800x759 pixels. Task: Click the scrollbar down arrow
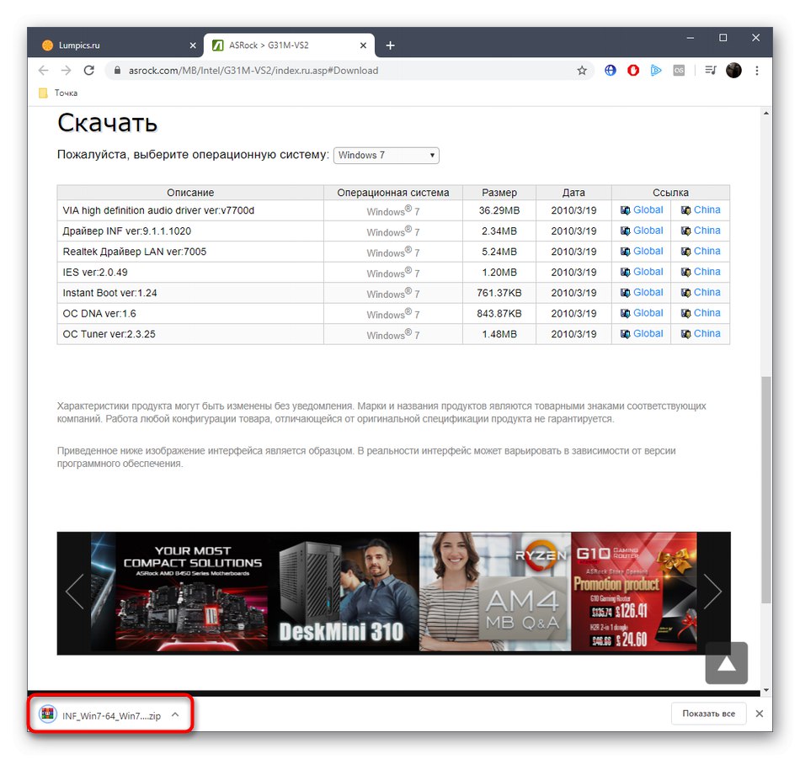765,690
